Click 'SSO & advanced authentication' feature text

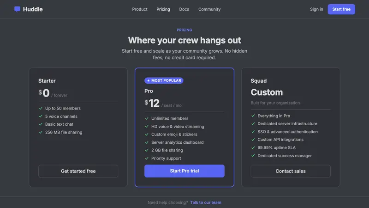[x=287, y=132]
